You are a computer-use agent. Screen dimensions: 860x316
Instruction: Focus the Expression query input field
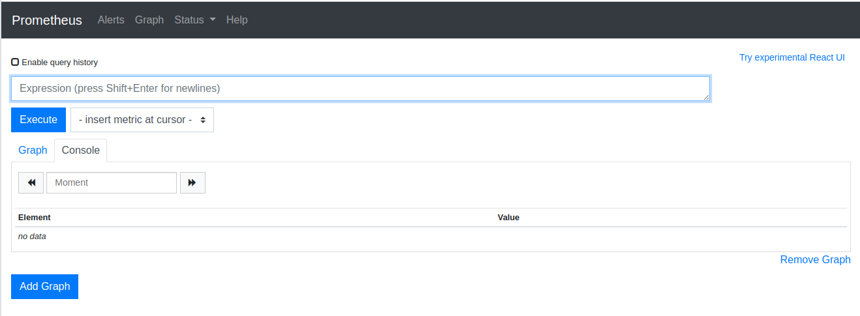pos(360,89)
